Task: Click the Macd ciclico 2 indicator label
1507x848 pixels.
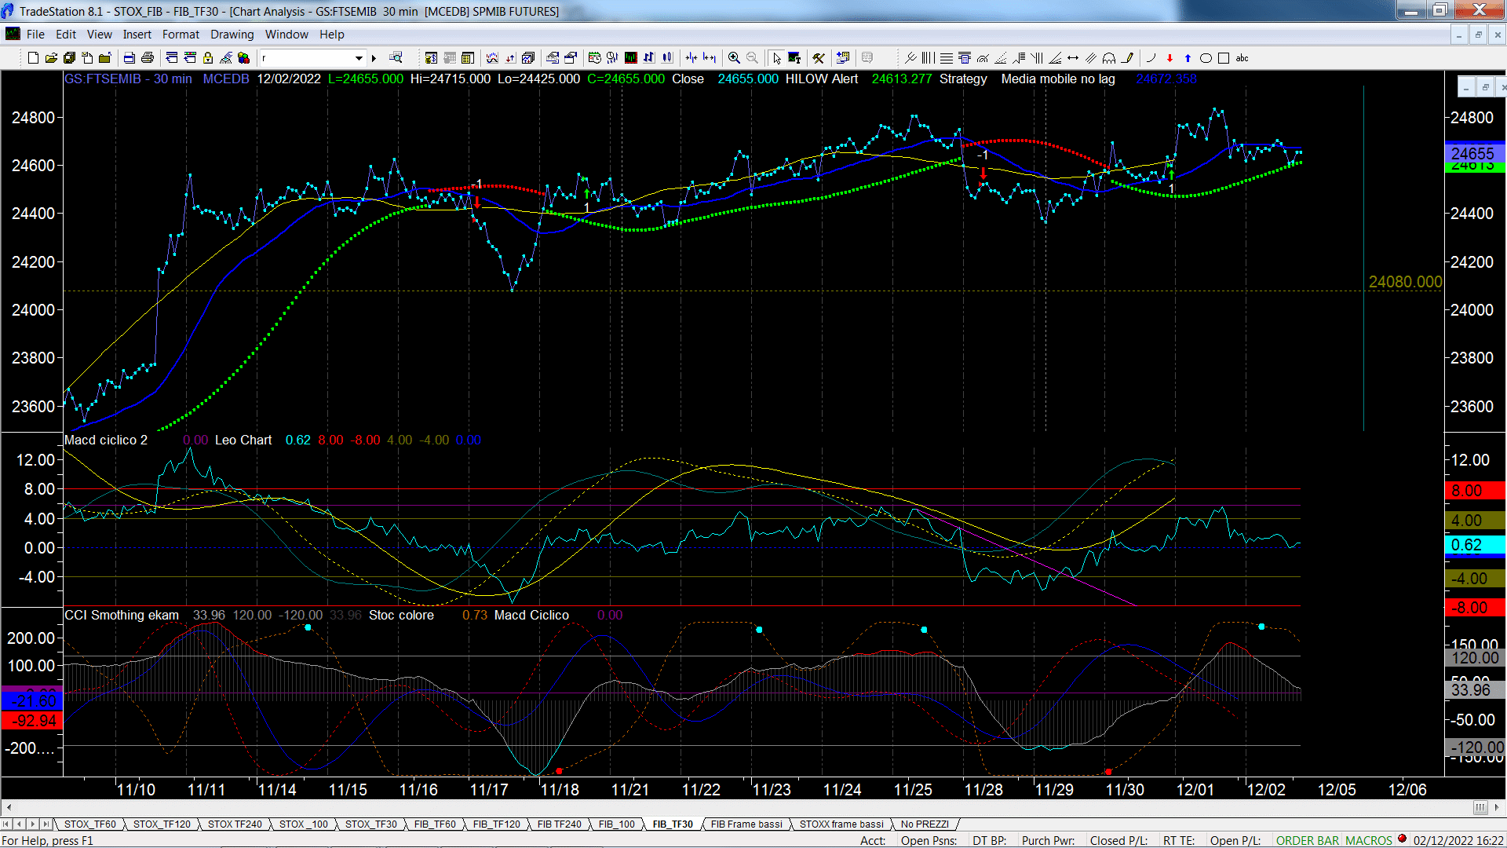Action: pyautogui.click(x=106, y=440)
